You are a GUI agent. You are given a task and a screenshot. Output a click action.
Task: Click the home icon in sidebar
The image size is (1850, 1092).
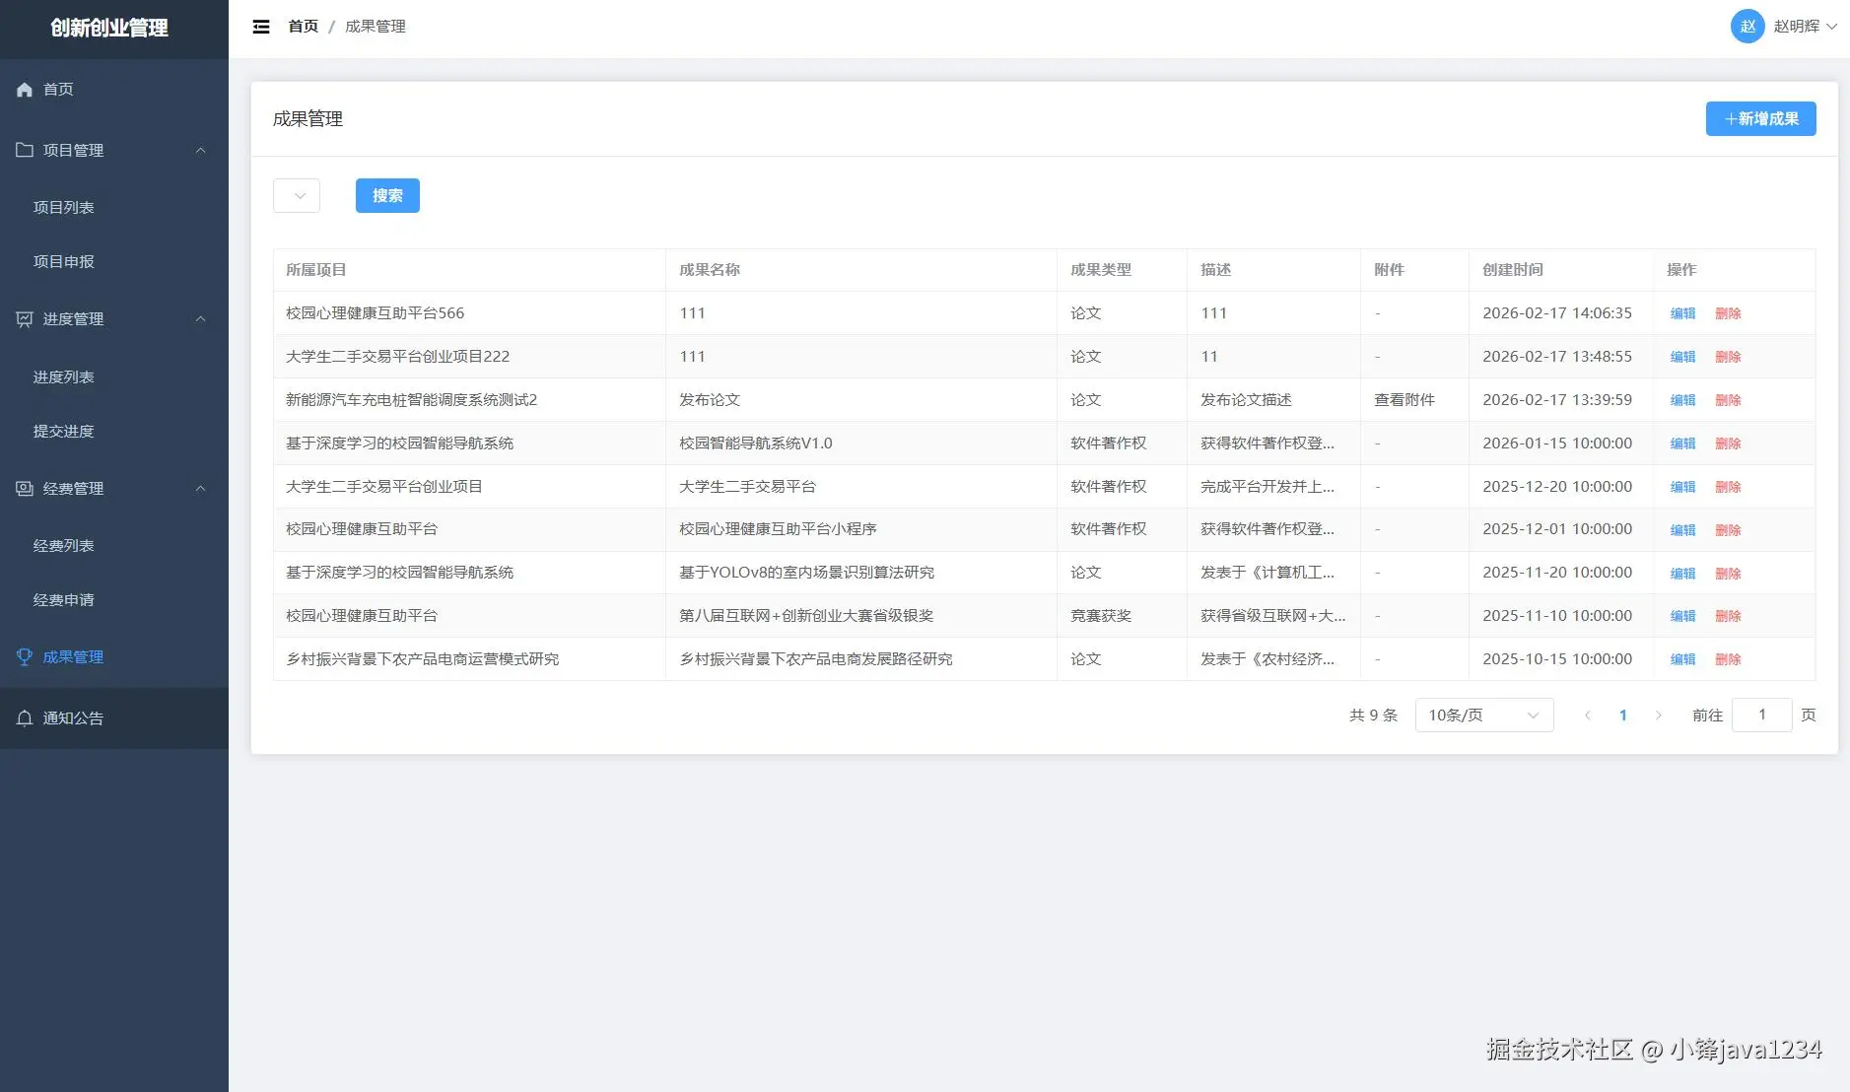25,90
